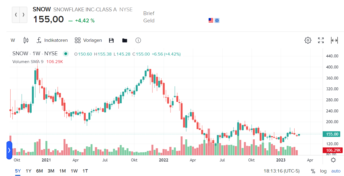Image resolution: width=344 pixels, height=176 pixels.
Task: Open the Vorlagen templates grid
Action: click(88, 40)
